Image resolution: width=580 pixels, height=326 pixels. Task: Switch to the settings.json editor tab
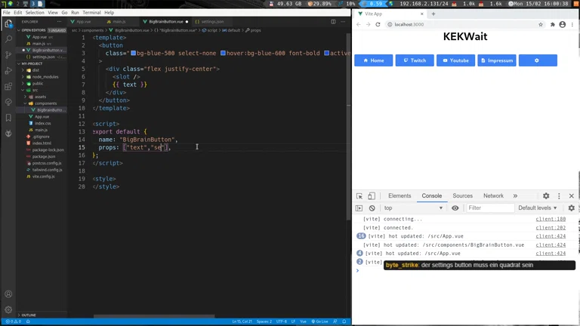point(212,22)
